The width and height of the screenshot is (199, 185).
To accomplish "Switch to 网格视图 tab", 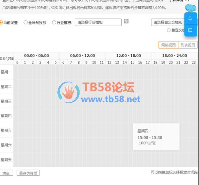I will (x=168, y=45).
